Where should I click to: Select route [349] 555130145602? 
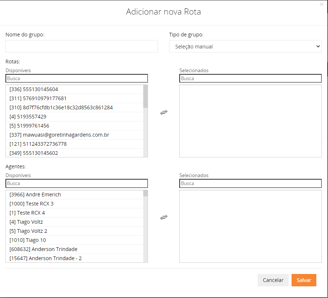point(74,153)
